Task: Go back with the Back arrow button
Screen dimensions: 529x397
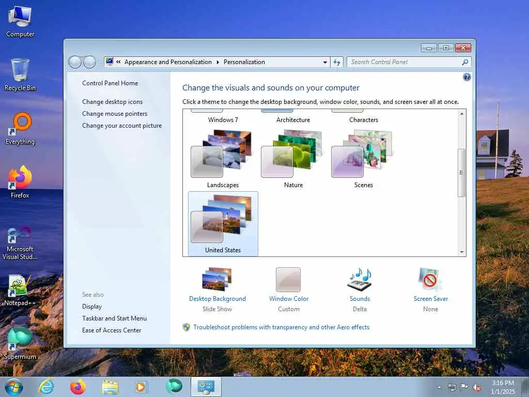Action: point(75,62)
